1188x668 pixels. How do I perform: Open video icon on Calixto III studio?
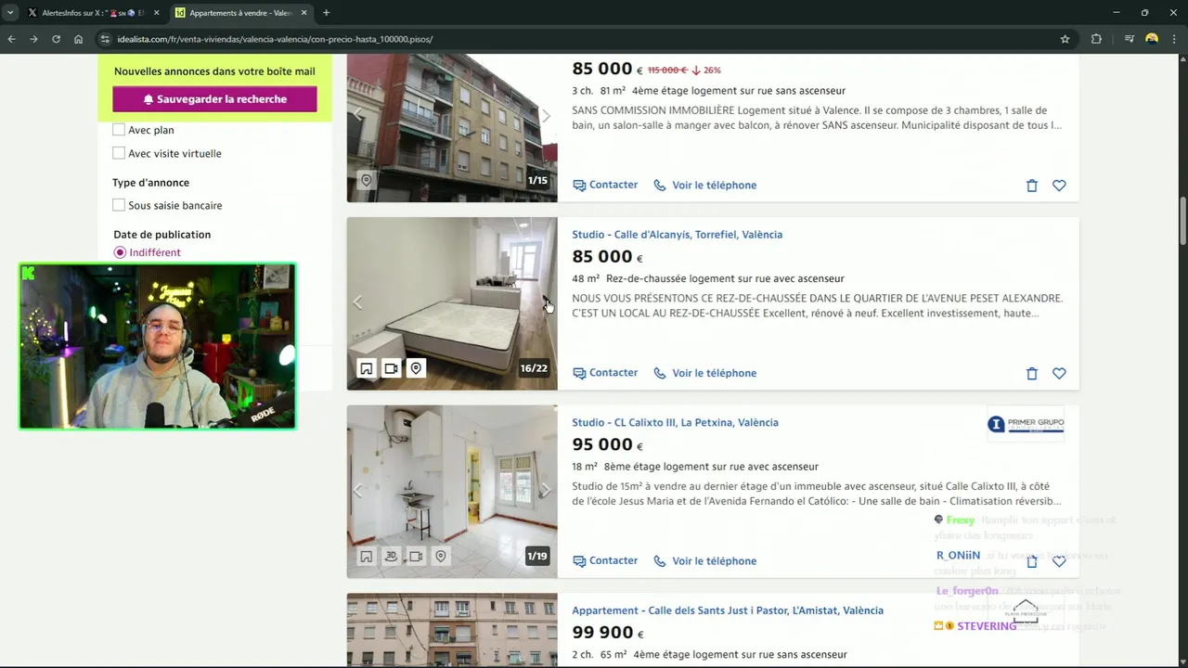point(416,557)
